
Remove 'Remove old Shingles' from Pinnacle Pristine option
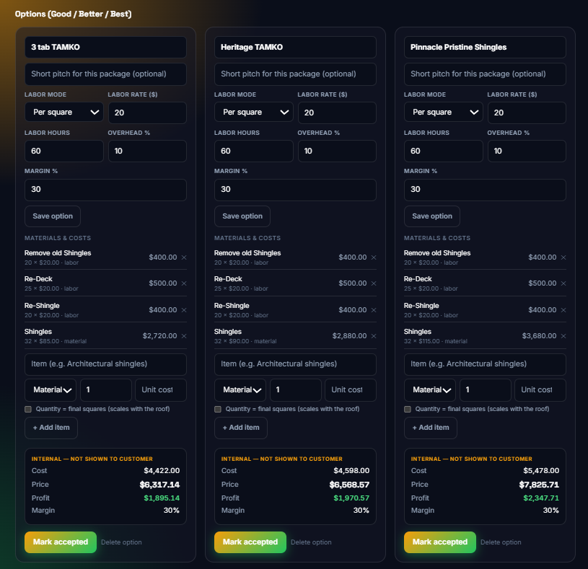pyautogui.click(x=563, y=257)
